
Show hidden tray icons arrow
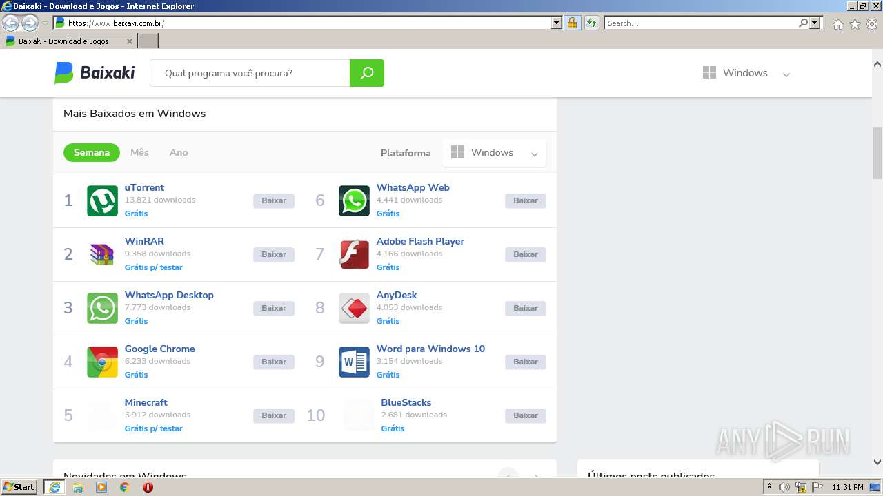[x=769, y=487]
